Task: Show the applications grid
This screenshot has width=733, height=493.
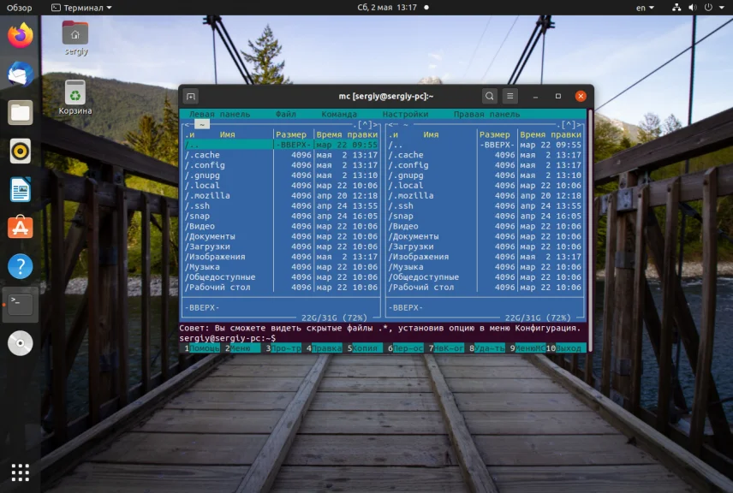Action: (x=21, y=472)
